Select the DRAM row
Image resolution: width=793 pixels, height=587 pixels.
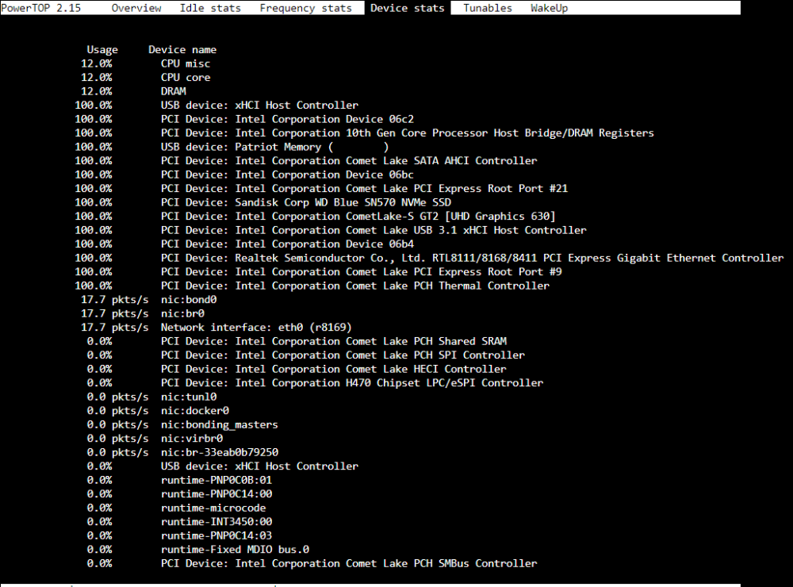tap(133, 91)
